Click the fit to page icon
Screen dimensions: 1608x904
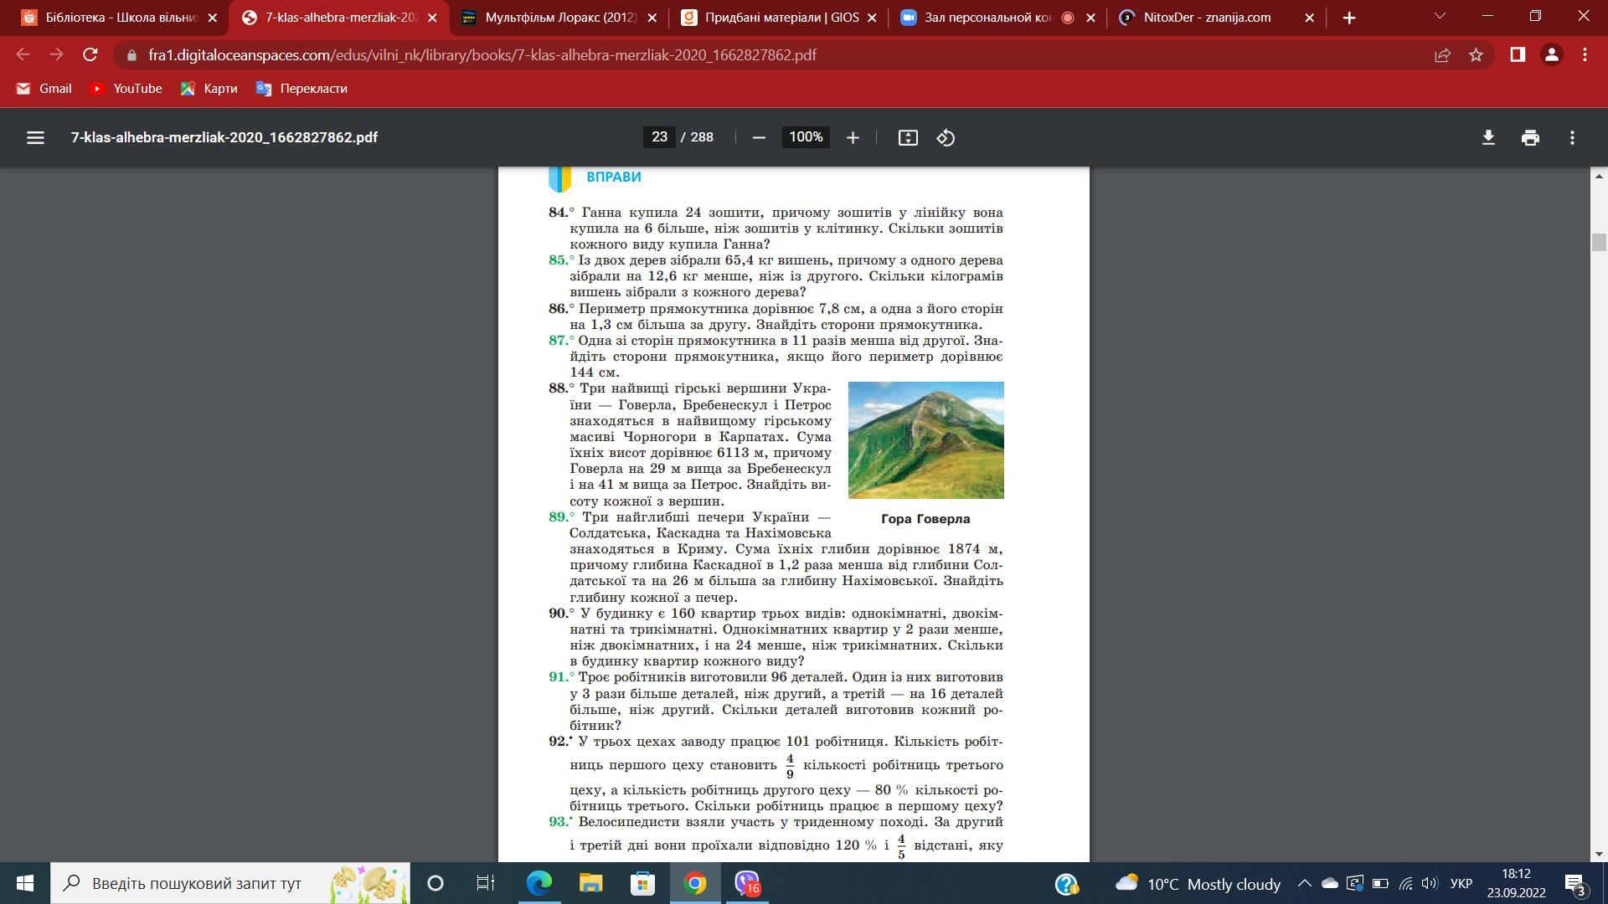point(908,137)
